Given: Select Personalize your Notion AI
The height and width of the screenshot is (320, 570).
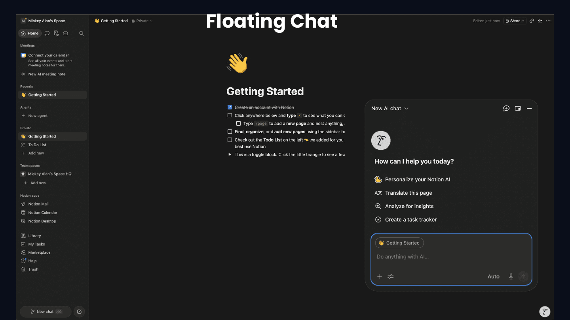Looking at the screenshot, I should tap(412, 179).
